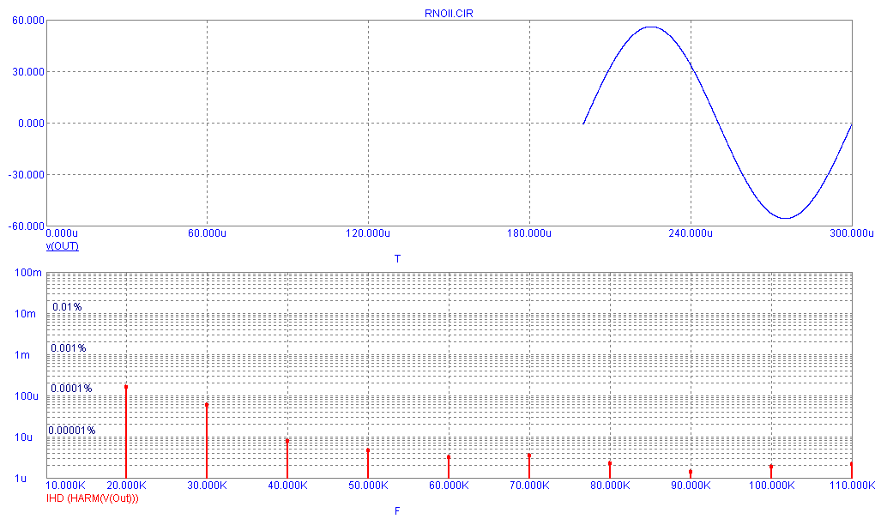The width and height of the screenshot is (881, 531).
Task: Click the 10.000K frequency axis label
Action: [x=65, y=486]
